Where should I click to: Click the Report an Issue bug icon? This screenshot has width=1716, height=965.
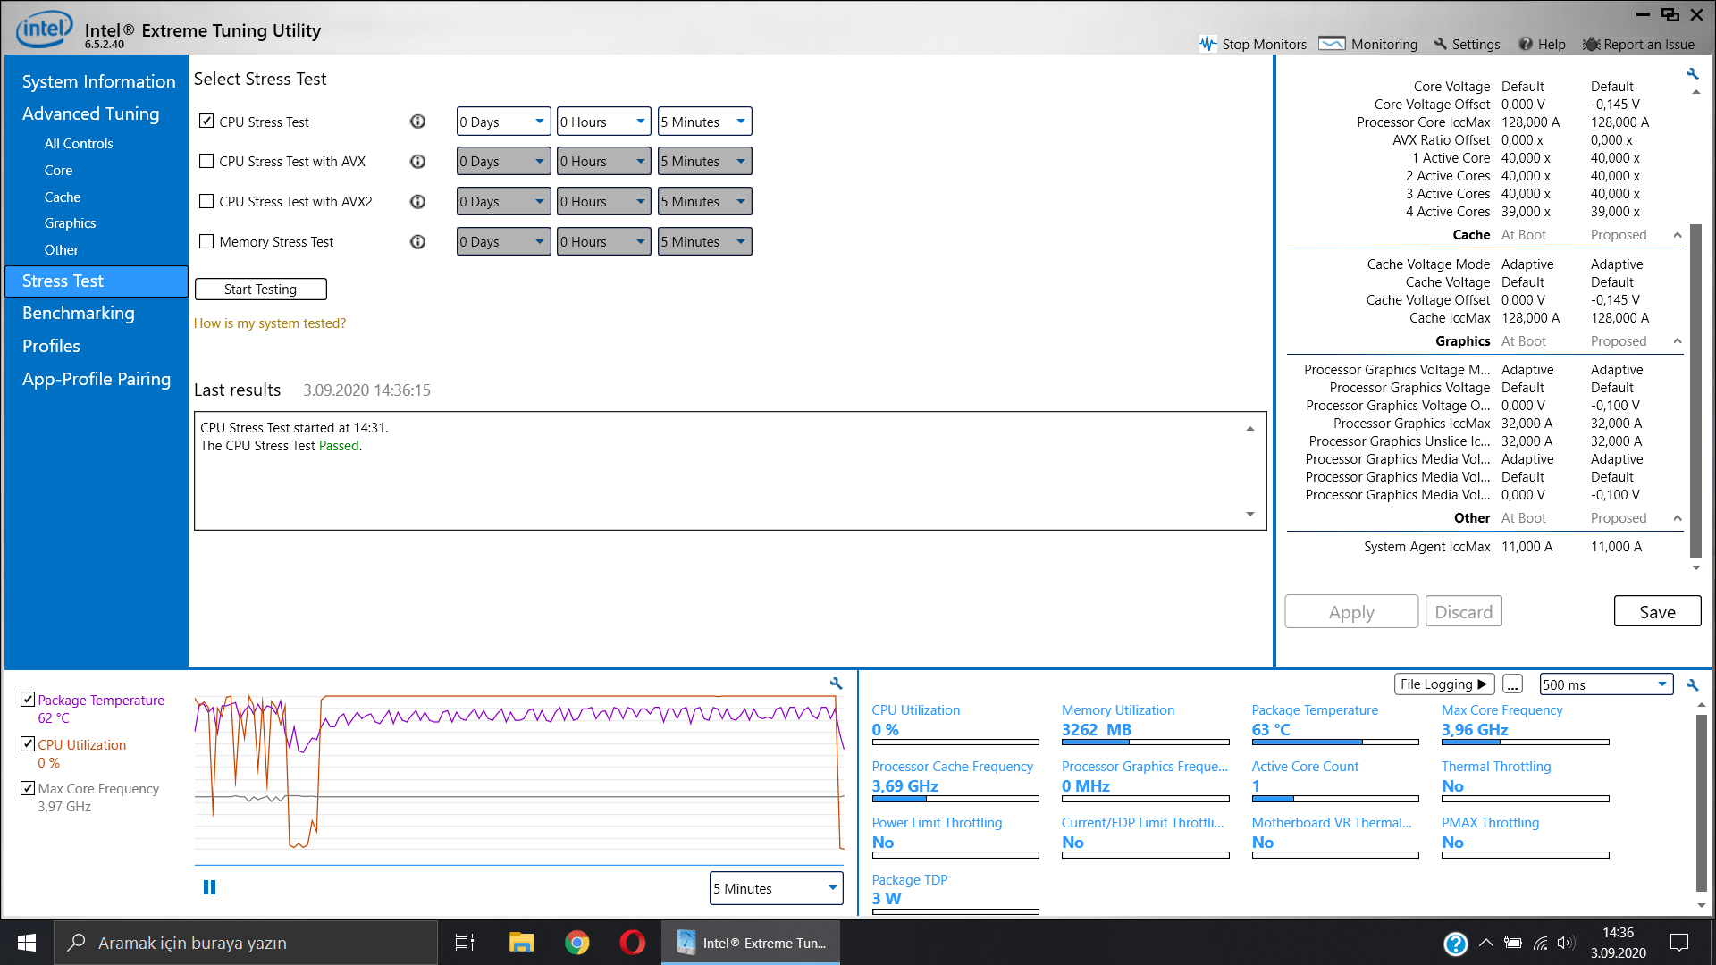[1591, 44]
